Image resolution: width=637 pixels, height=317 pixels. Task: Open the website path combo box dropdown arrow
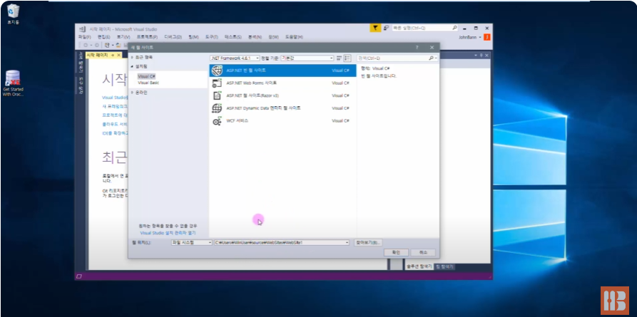coord(347,242)
